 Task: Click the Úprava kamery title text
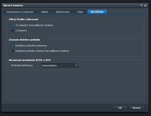[x=13, y=5]
